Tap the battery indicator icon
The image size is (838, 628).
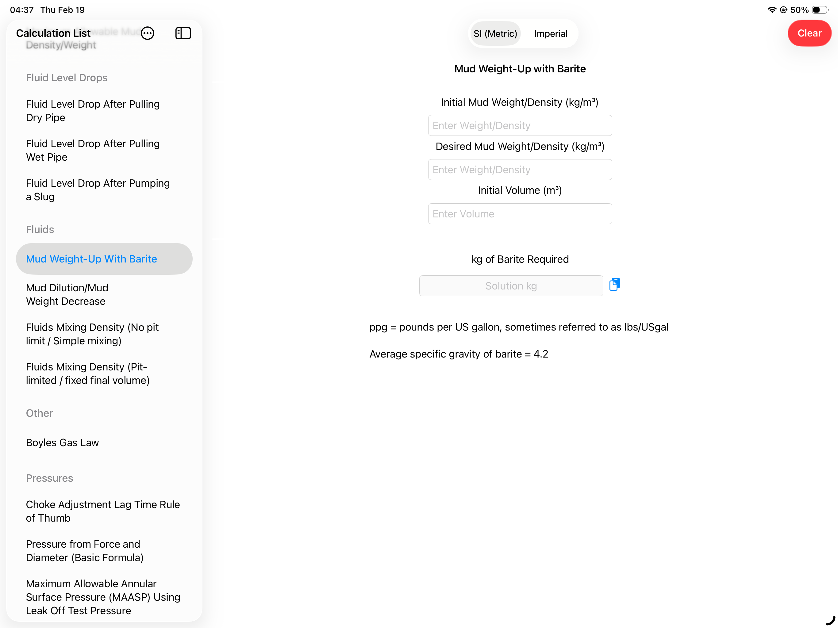[820, 10]
